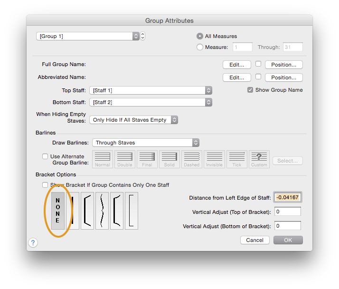339x289 pixels.
Task: Choose the thick curved-hook bracket style
Action: click(x=87, y=211)
